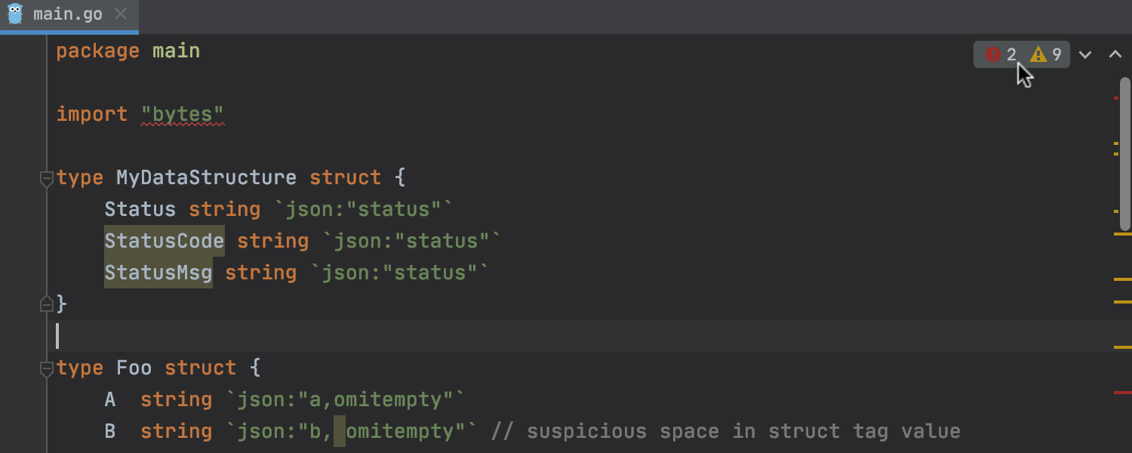Screen dimensions: 1132x453
Task: Jump to next highlighted problem arrow
Action: 1085,54
